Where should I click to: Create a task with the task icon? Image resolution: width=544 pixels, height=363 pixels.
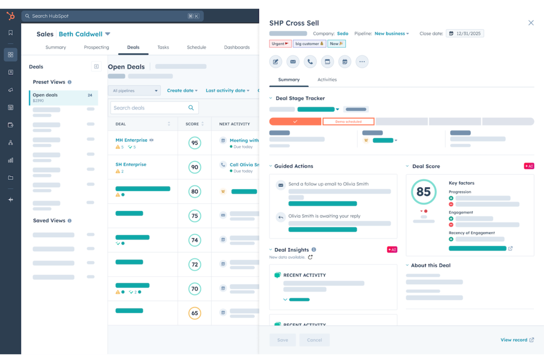[327, 61]
